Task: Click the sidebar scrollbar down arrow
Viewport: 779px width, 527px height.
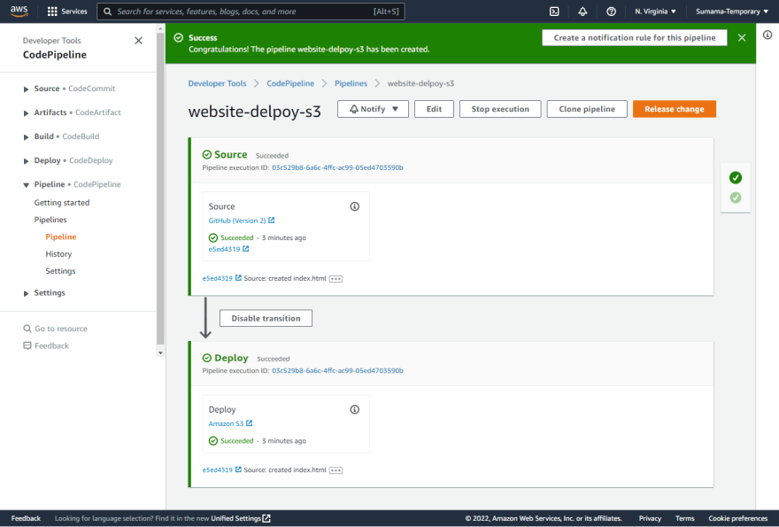Action: pyautogui.click(x=160, y=353)
